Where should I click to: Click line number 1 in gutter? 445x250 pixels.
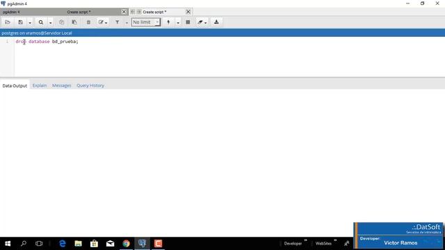7,42
